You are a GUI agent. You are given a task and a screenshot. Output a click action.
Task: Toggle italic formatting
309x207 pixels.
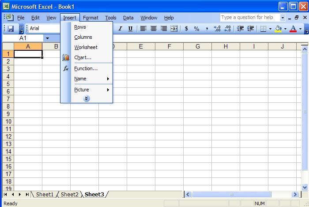(x=120, y=29)
